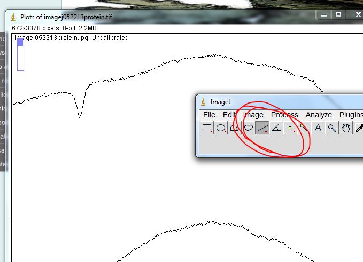Viewport: 363px width, 262px height.
Task: Activate the Freehand selection tool
Action: point(249,128)
